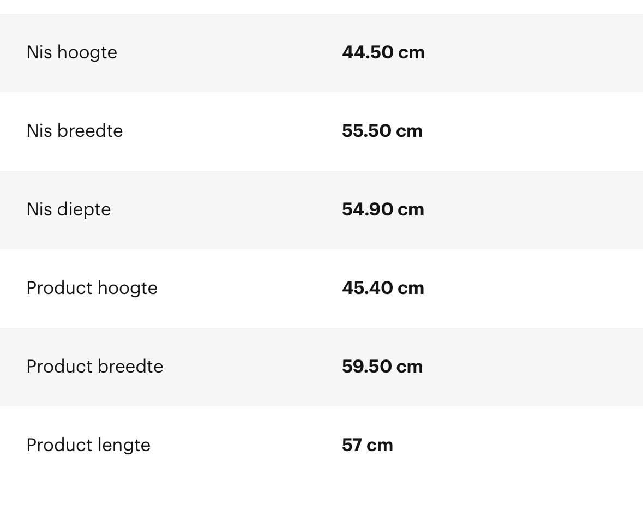The height and width of the screenshot is (516, 643).
Task: Select the 44.50 cm value
Action: (383, 52)
